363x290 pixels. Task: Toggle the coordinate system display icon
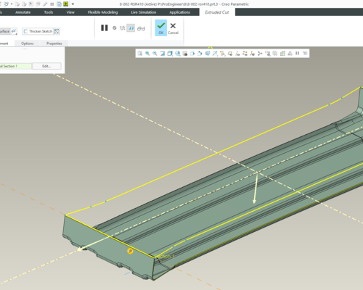pyautogui.click(x=253, y=54)
